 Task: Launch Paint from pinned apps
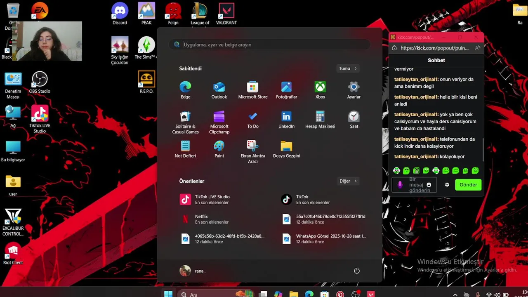click(x=219, y=149)
